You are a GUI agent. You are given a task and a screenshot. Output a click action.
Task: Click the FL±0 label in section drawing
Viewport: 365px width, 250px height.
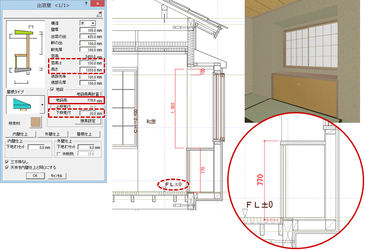pyautogui.click(x=173, y=184)
